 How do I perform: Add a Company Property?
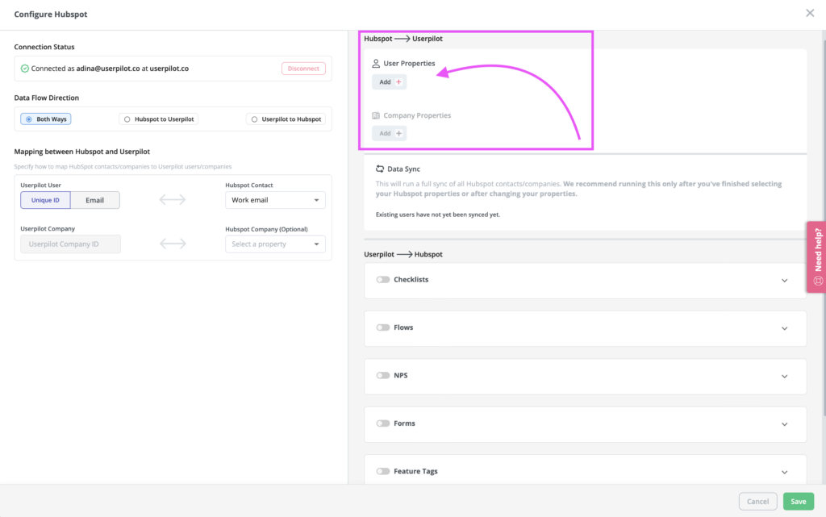tap(390, 133)
